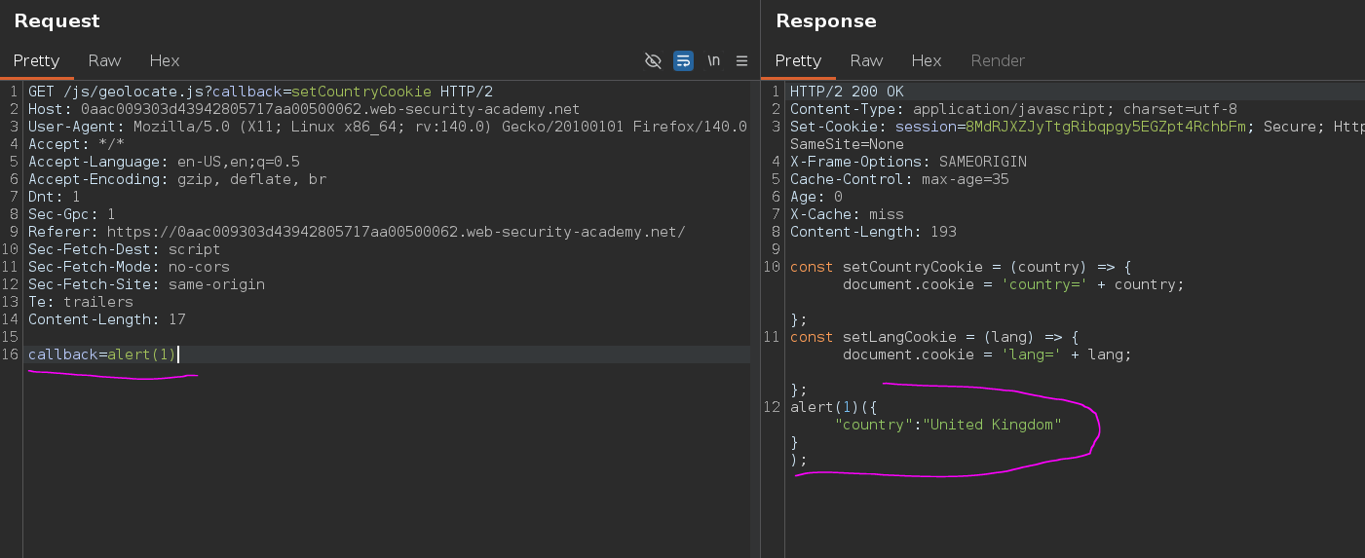
Task: Click the request Content-Length: 17 line
Action: coord(107,319)
